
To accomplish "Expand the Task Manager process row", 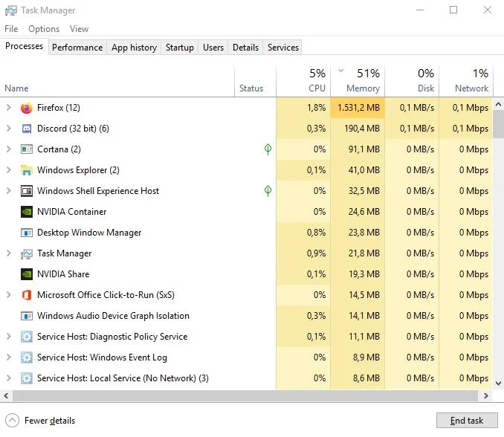I will coord(9,253).
